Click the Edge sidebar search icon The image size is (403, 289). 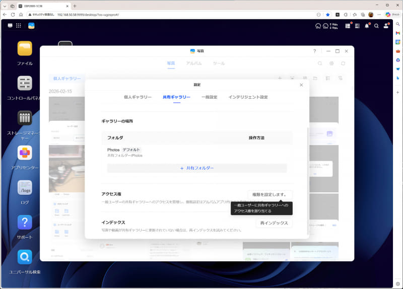pyautogui.click(x=398, y=24)
